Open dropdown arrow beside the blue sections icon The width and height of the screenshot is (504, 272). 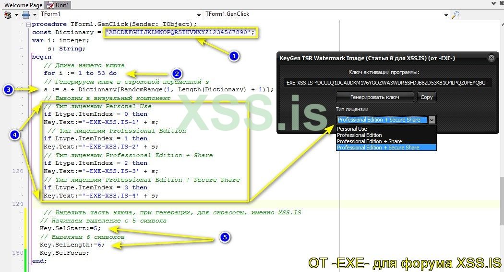point(35,15)
